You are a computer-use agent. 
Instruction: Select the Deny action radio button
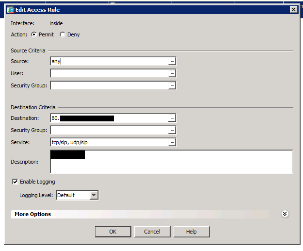pyautogui.click(x=62, y=34)
